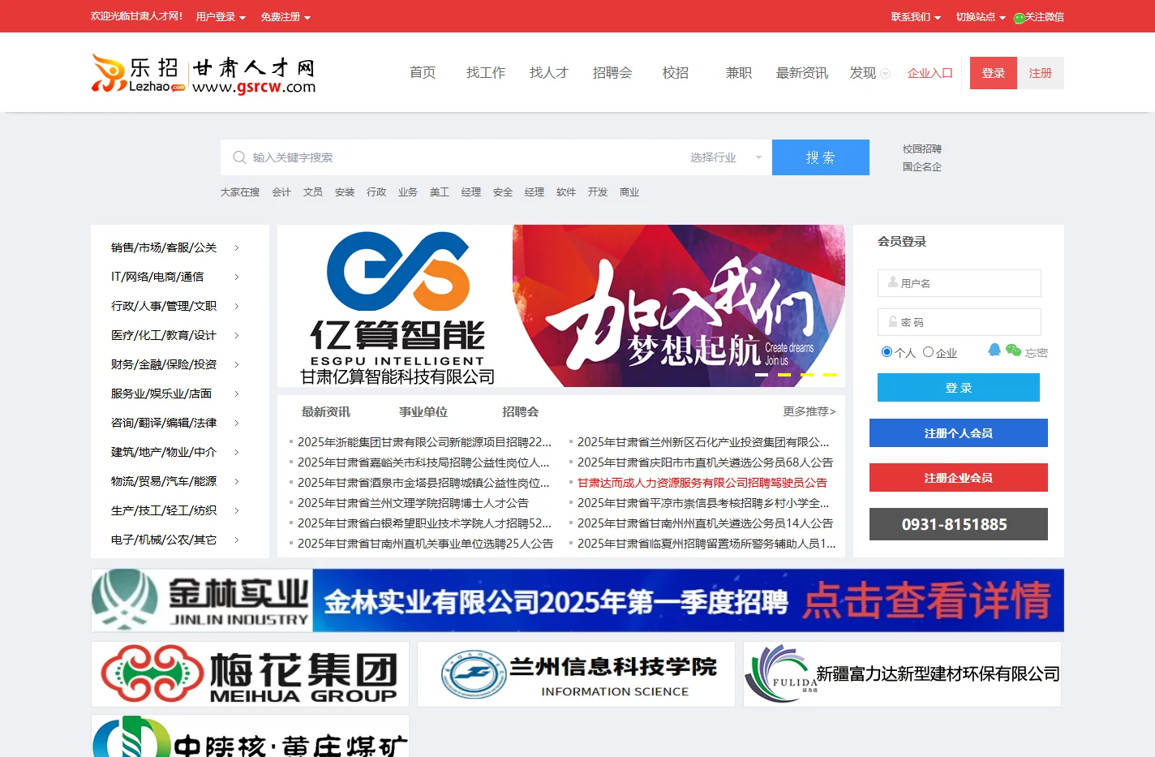1155x757 pixels.
Task: Select the last carousel indicator dash
Action: point(830,375)
